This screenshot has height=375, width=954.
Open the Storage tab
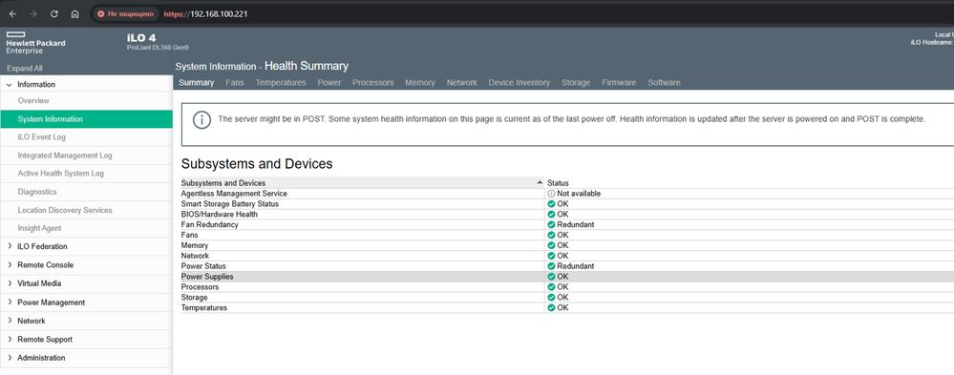point(576,83)
